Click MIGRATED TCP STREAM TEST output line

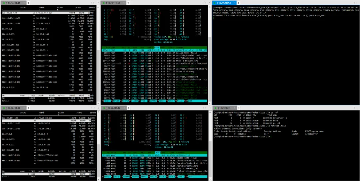click(269, 15)
